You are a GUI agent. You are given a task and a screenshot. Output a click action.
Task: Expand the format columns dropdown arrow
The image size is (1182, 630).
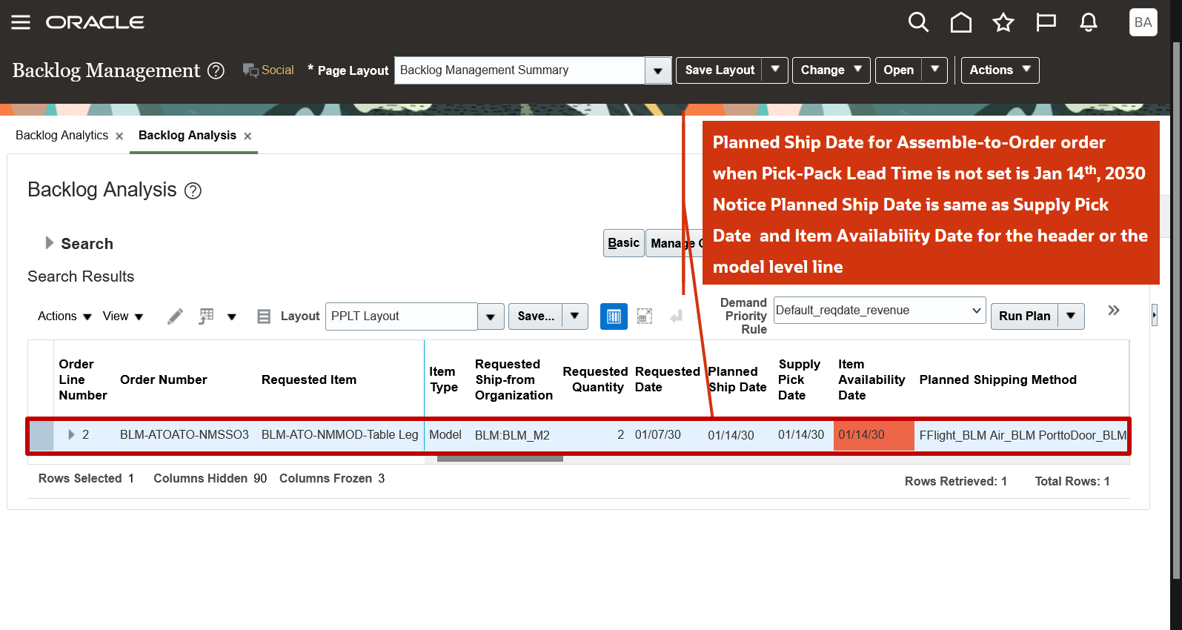pos(231,317)
